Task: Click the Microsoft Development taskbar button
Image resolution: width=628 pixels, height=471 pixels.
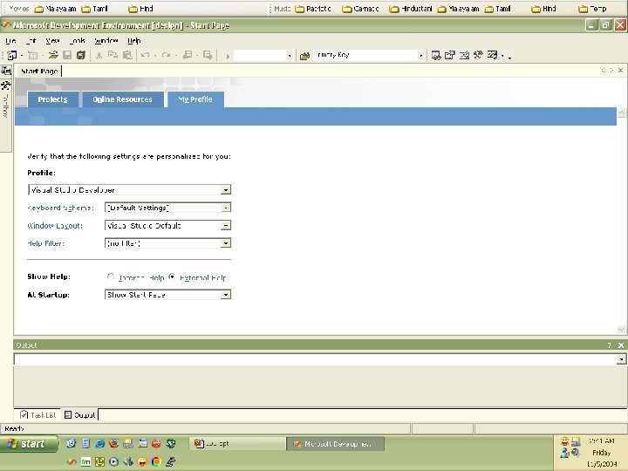Action: coord(336,444)
